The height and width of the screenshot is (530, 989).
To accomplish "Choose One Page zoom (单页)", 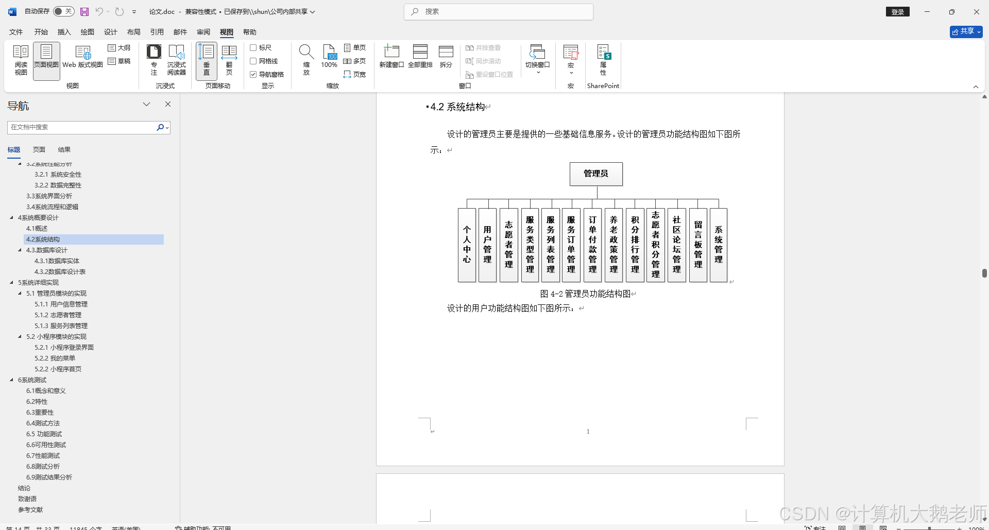I will [354, 48].
